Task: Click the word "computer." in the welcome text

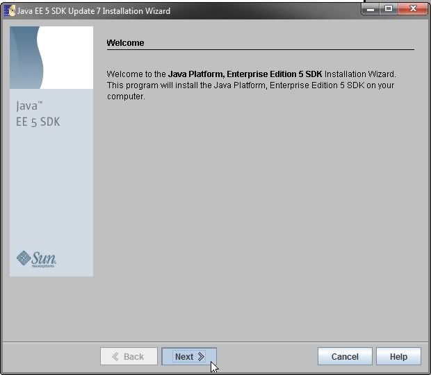Action: [125, 97]
